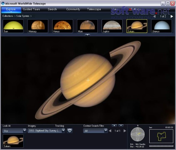This screenshot has height=150, width=176.
Task: Click the Explore tab dropdown arrow
Action: coord(11,12)
